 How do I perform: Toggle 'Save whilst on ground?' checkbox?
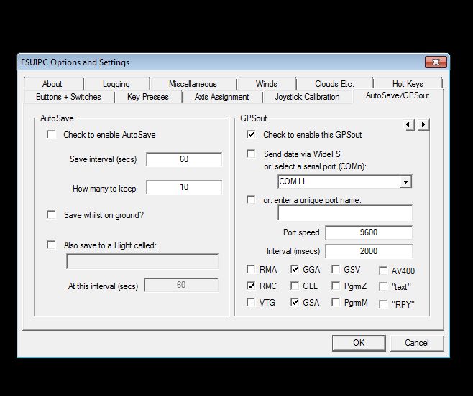51,214
